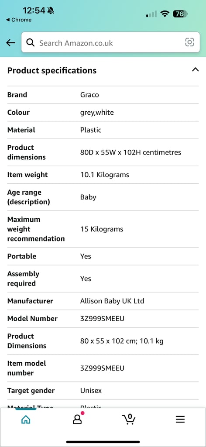Select the Model Number 3Z999SMEEU text
This screenshot has width=206, height=447.
pyautogui.click(x=102, y=319)
